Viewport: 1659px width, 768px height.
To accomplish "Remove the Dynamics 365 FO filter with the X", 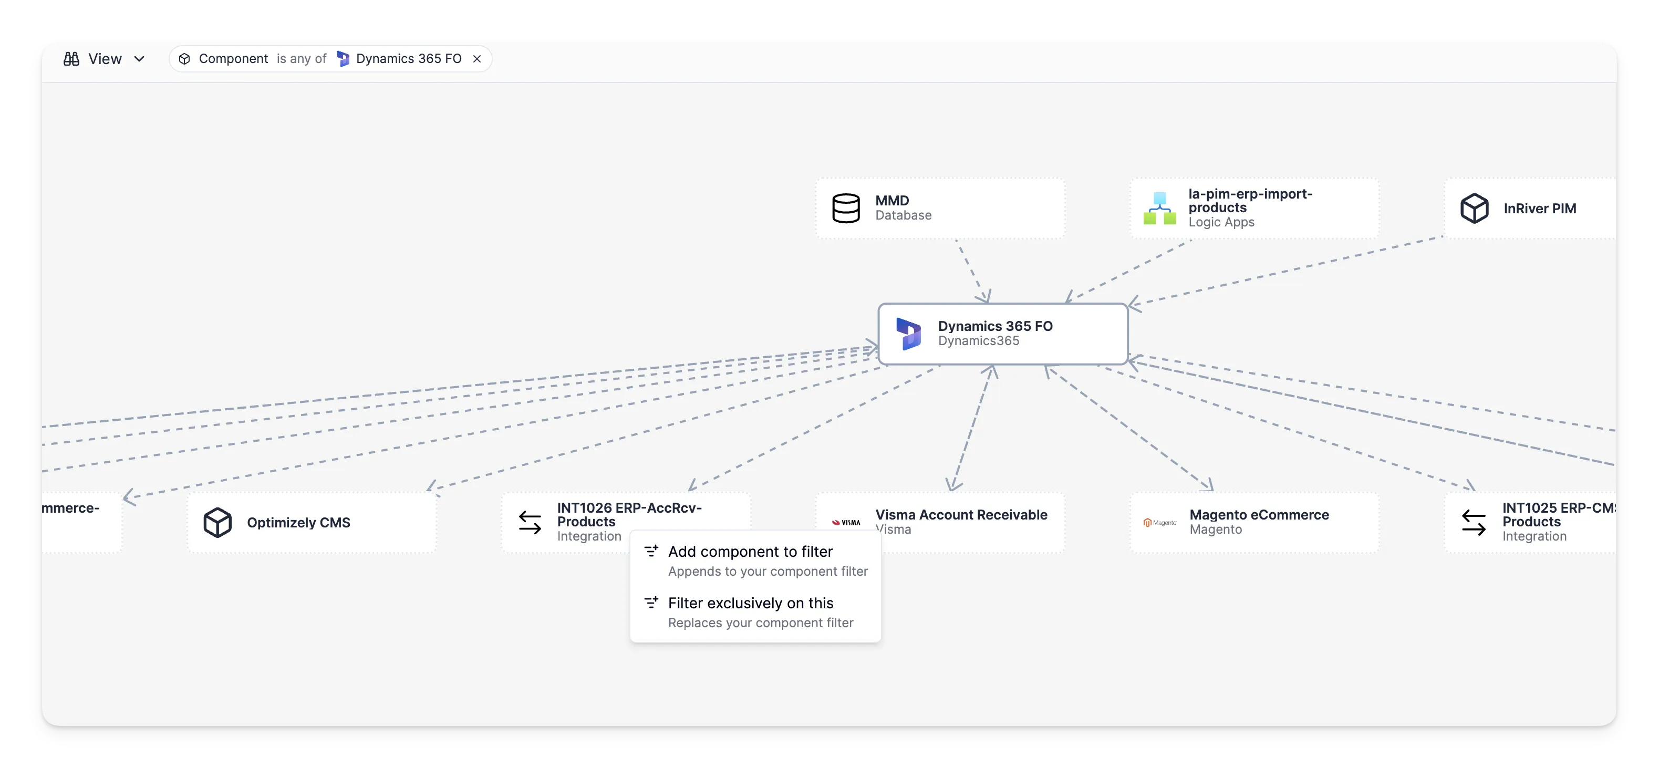I will point(476,59).
